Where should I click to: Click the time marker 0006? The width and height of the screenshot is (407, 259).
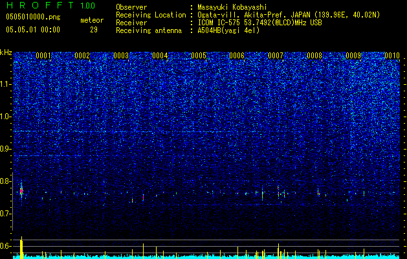237,56
